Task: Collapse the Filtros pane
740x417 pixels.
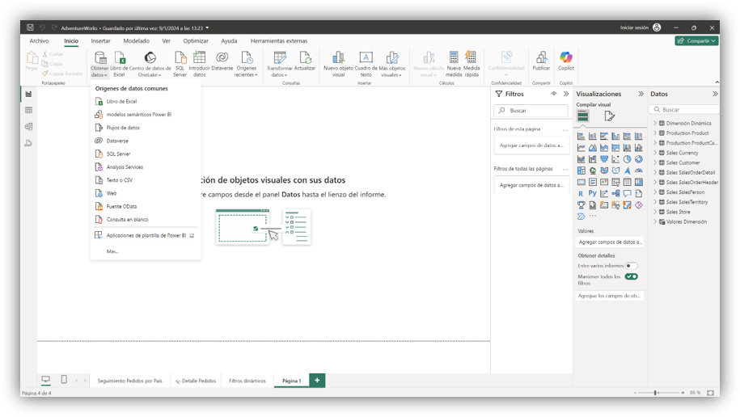Action: point(566,94)
